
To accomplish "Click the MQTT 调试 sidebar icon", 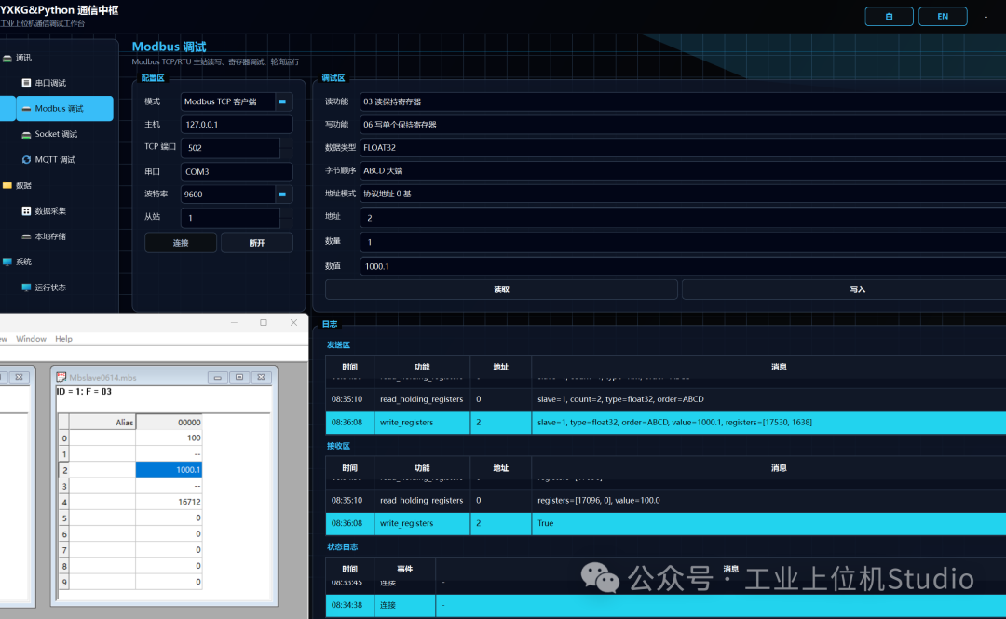I will (26, 160).
